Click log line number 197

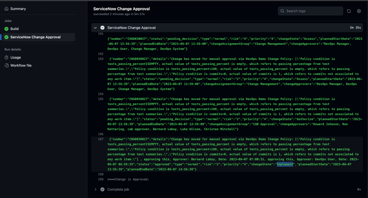point(100,139)
